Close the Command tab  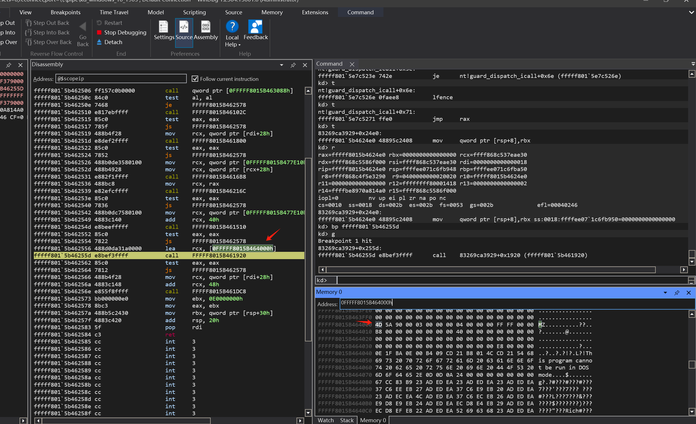pyautogui.click(x=352, y=64)
